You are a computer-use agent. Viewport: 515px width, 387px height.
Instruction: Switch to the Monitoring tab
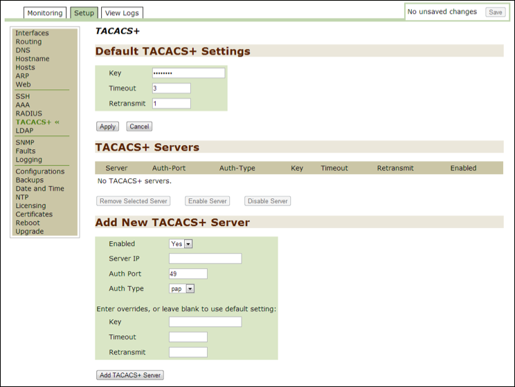(x=45, y=12)
